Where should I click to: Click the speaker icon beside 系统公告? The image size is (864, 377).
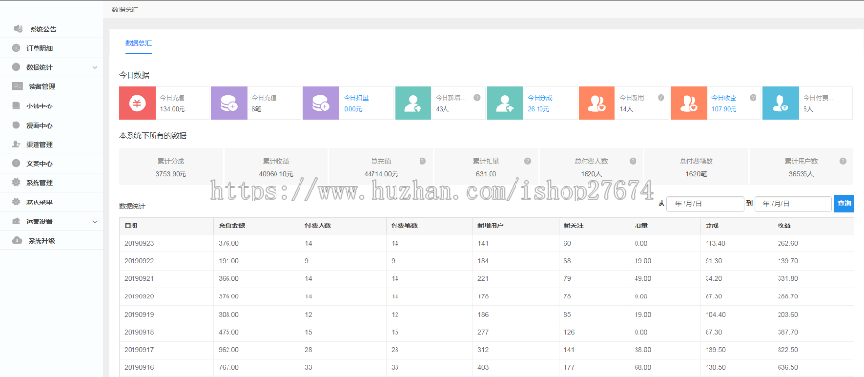click(x=18, y=28)
